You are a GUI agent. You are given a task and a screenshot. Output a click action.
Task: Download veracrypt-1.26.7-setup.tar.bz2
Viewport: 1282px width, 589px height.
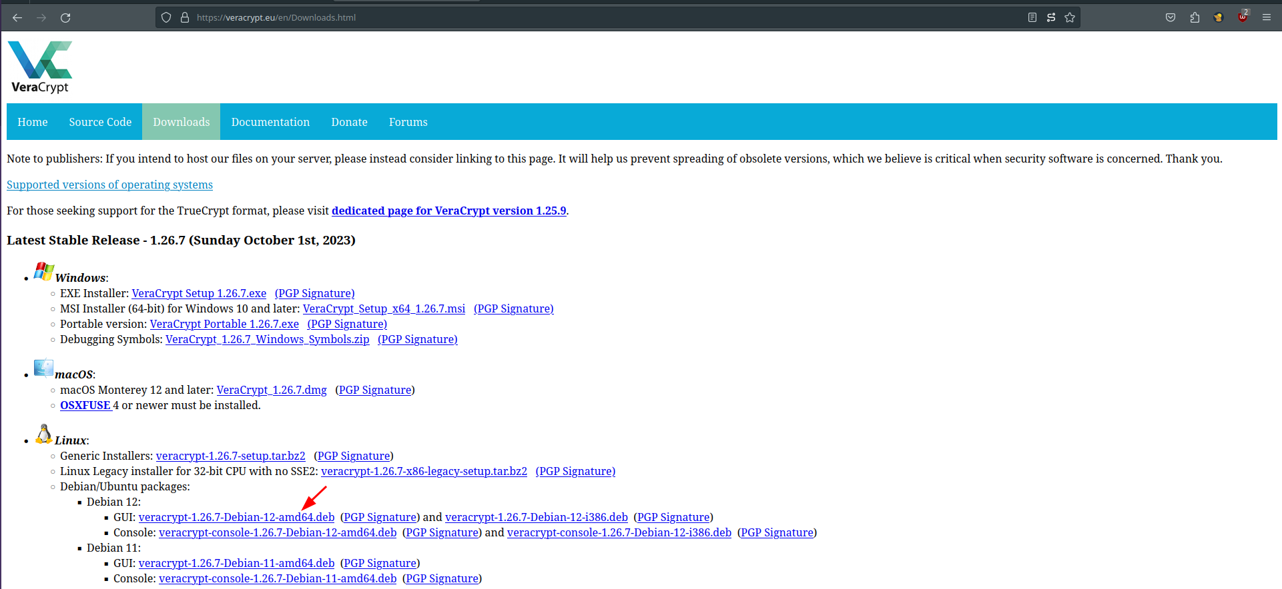click(x=231, y=456)
